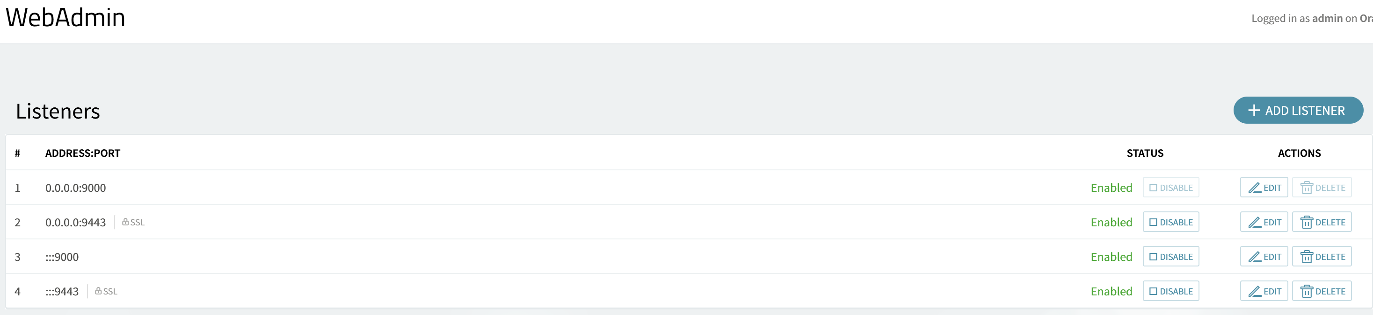Screen dimensions: 1373x315
Task: Edit the :::9443 listener
Action: coord(1264,291)
